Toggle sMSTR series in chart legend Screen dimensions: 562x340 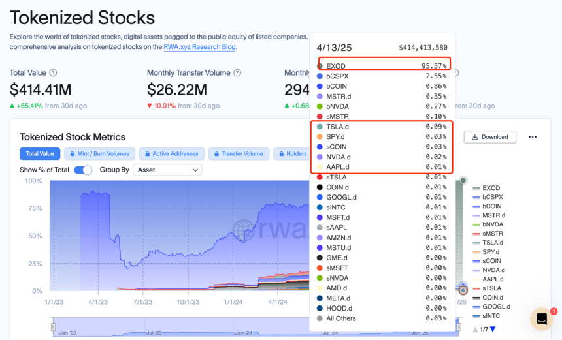(488, 234)
